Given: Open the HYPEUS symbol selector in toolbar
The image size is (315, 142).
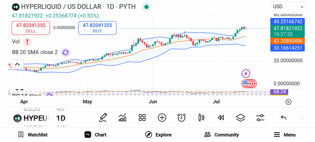Looking at the screenshot, I should 32,118.
